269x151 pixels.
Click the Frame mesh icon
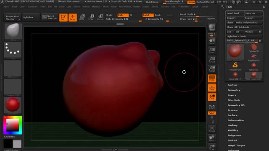click(x=212, y=129)
